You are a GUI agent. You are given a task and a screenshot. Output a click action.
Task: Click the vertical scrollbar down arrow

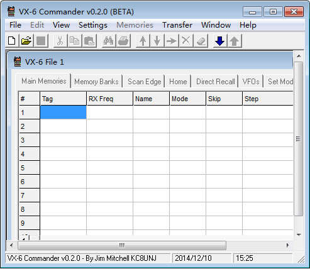(x=299, y=235)
